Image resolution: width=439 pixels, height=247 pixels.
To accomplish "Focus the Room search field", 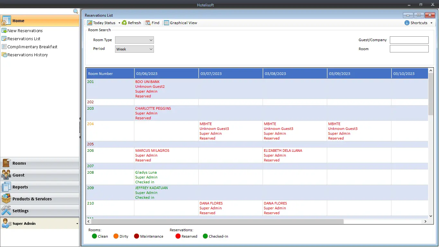I will [409, 49].
